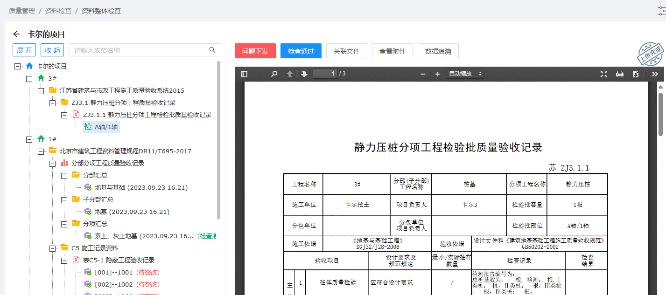The image size is (666, 295).
Task: Click the back arrow beside 卡尔的项目
Action: (x=16, y=34)
